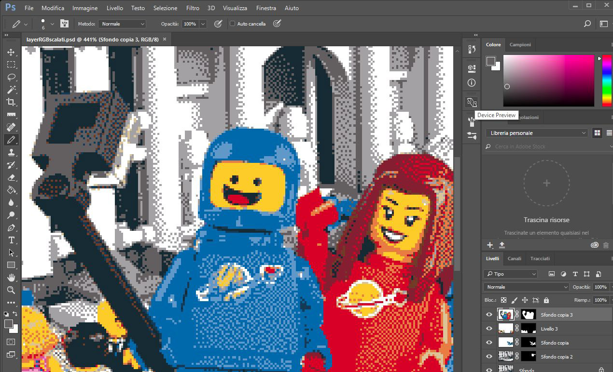
Task: Open the workspace switcher dropdown
Action: point(603,24)
